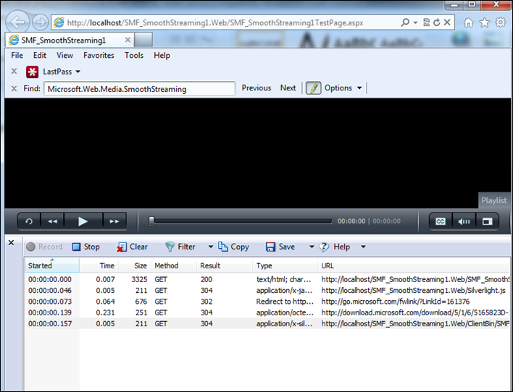The image size is (513, 392).
Task: Open the Favorites menu
Action: point(99,55)
